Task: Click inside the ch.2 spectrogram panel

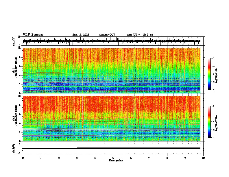Action: tap(112, 119)
